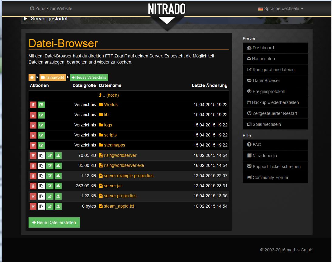
Task: Click the home icon in the breadcrumb
Action: (32, 78)
